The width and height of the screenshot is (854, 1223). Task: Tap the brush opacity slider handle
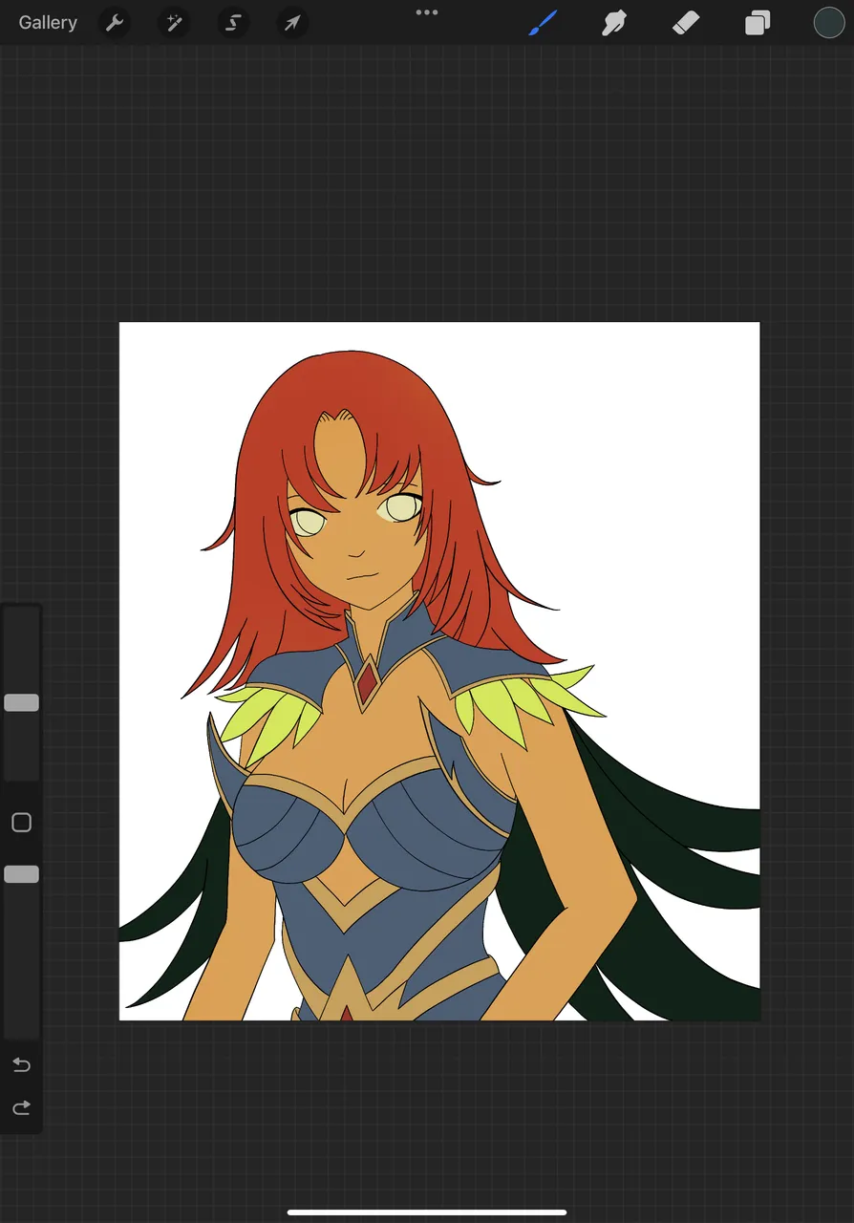[x=21, y=874]
